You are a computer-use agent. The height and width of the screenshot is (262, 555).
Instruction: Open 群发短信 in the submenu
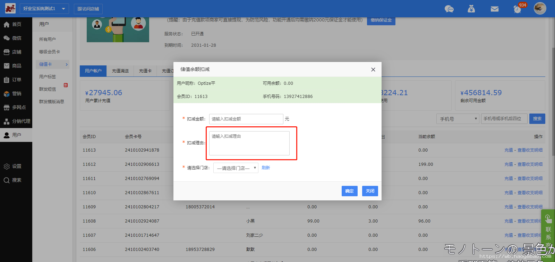coord(48,89)
